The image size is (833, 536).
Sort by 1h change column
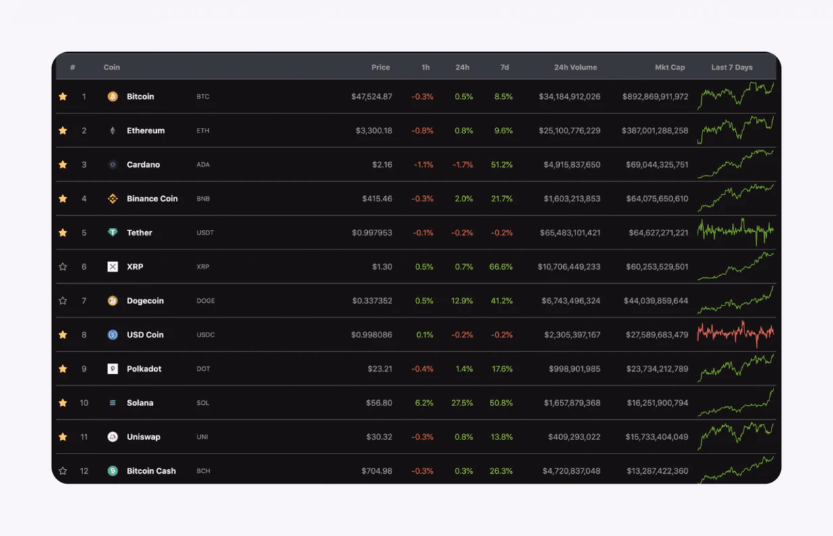pos(425,68)
